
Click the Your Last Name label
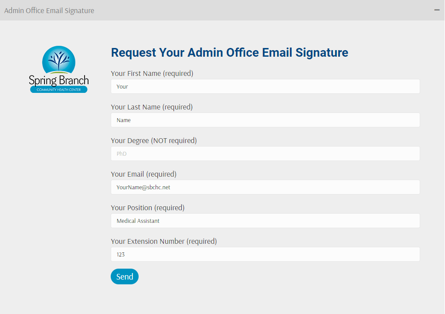tap(152, 107)
